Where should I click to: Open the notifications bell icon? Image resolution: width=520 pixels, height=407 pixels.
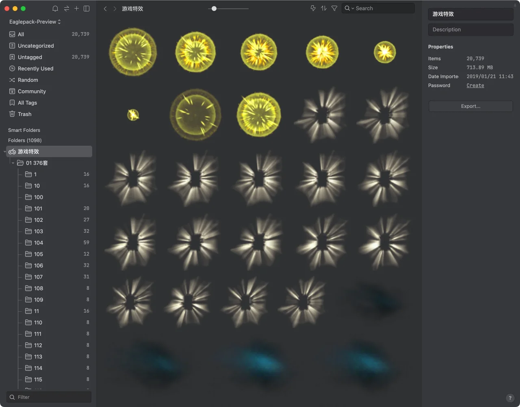55,9
